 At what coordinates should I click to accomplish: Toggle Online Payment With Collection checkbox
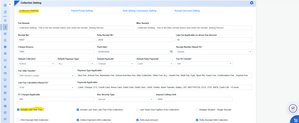pyautogui.click(x=78, y=120)
